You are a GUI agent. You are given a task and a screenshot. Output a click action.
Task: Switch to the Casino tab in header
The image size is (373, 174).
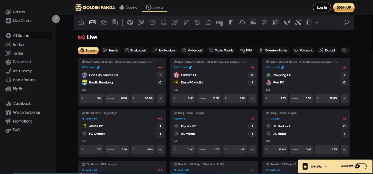[127, 7]
